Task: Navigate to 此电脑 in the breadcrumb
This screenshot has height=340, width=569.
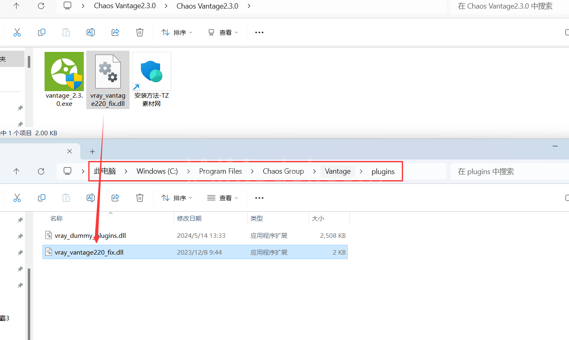Action: [x=105, y=171]
